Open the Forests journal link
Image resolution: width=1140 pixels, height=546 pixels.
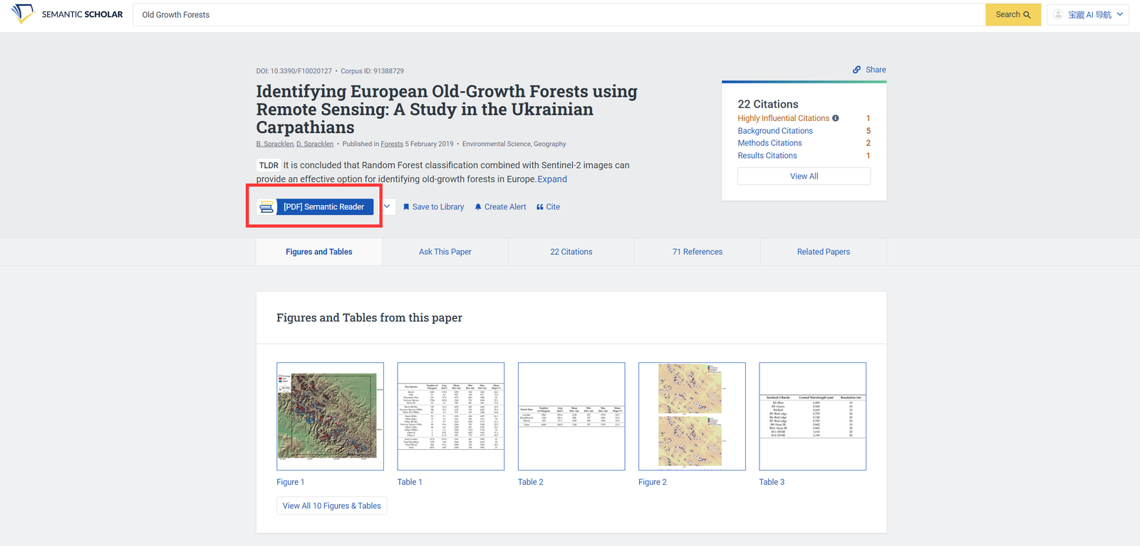392,144
